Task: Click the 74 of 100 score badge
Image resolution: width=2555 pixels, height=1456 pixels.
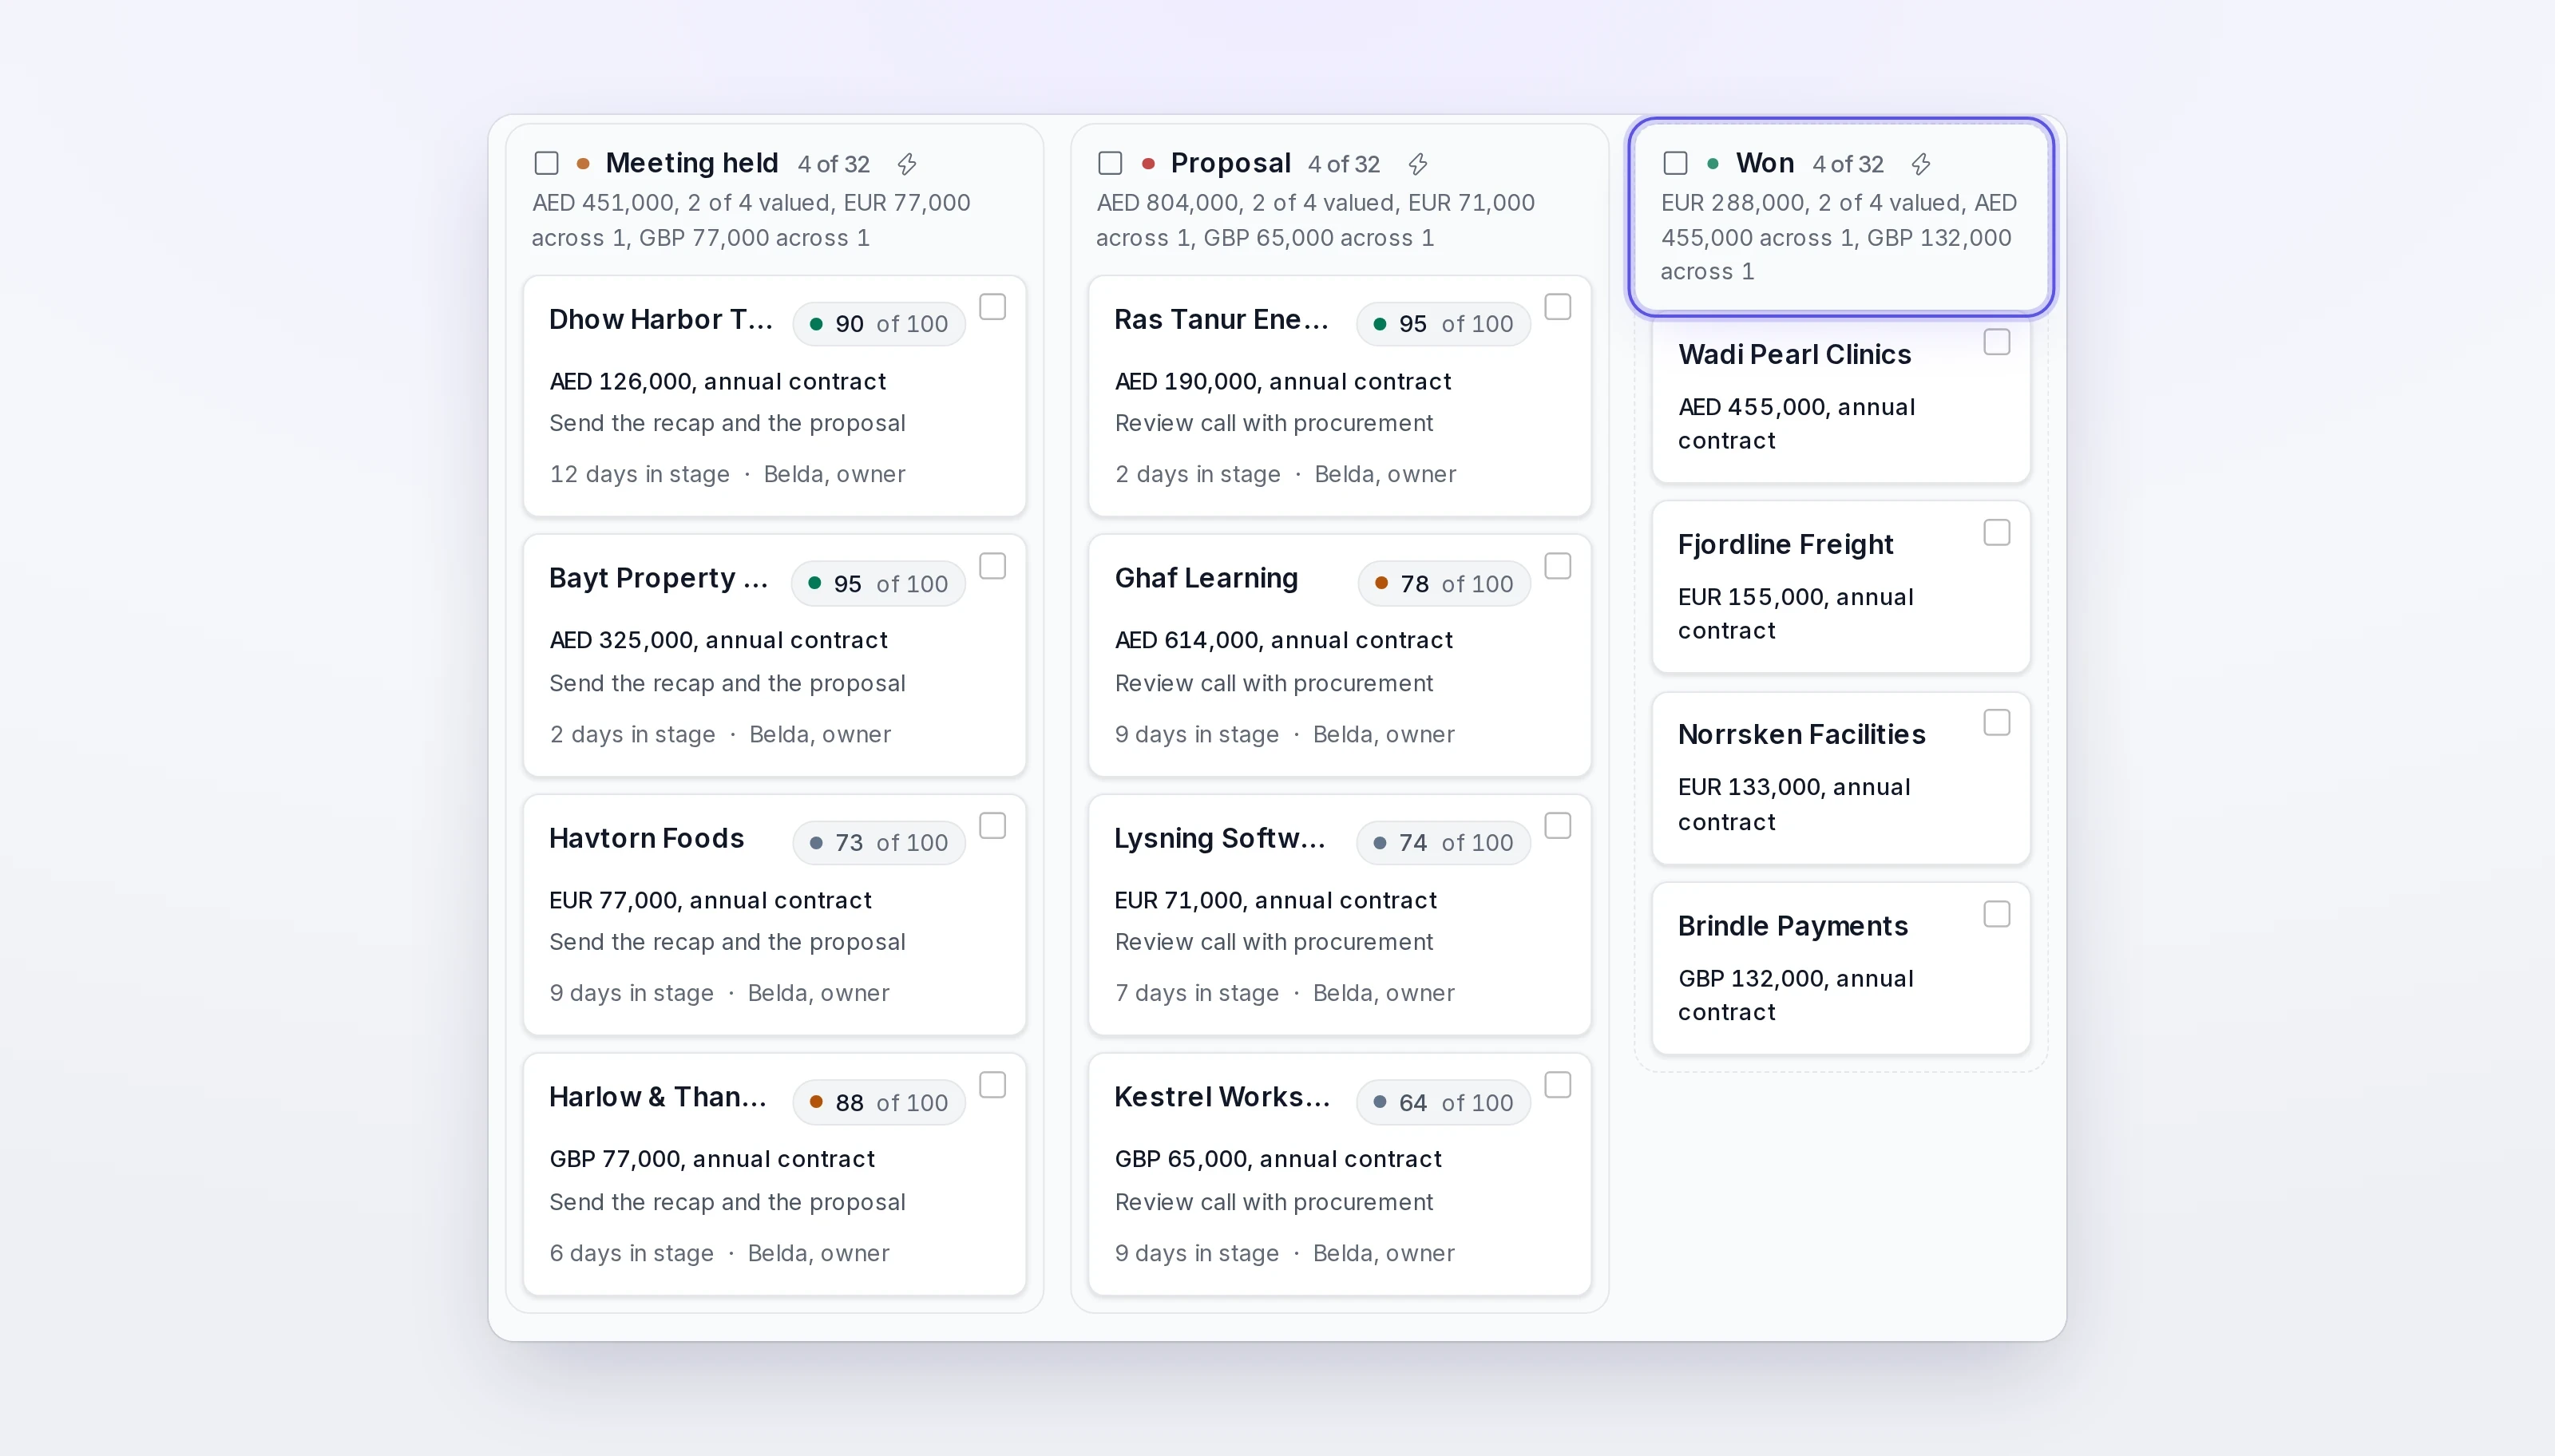Action: tap(1443, 843)
